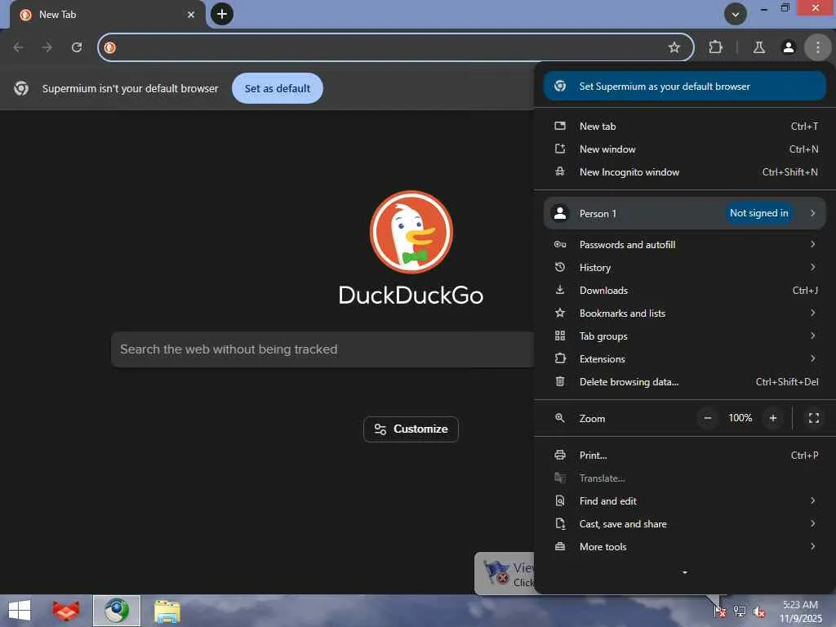Viewport: 836px width, 627px height.
Task: Reload the page with refresh icon
Action: point(77,47)
